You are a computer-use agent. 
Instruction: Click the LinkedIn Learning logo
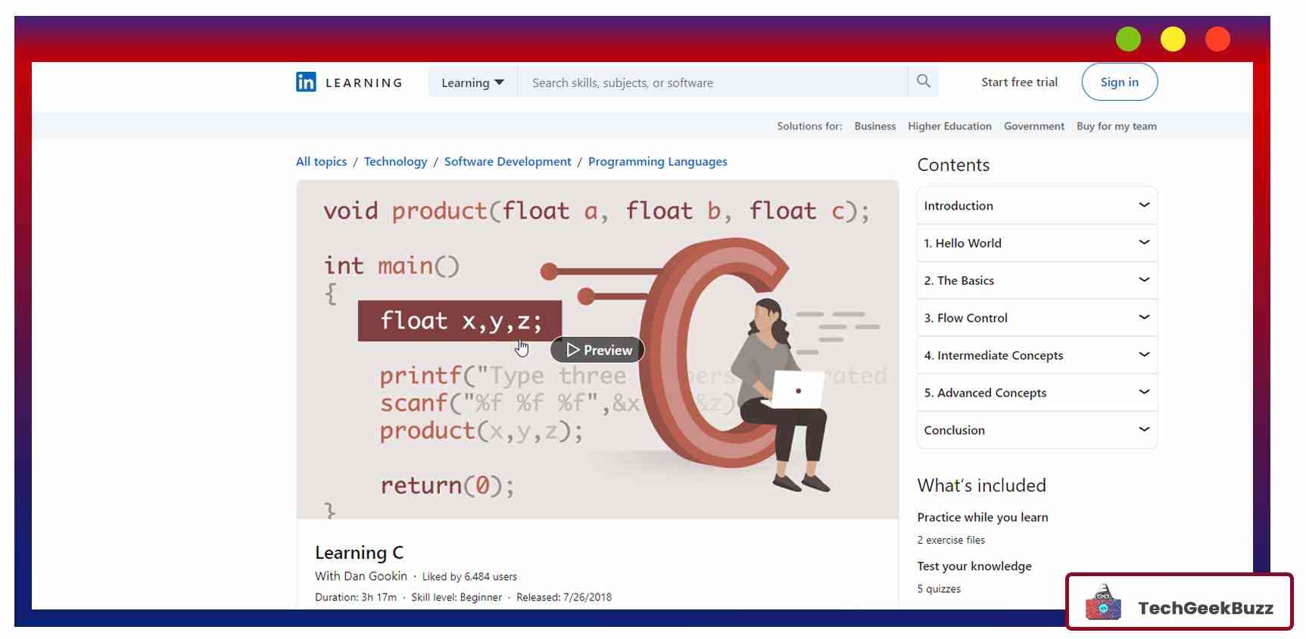point(349,83)
